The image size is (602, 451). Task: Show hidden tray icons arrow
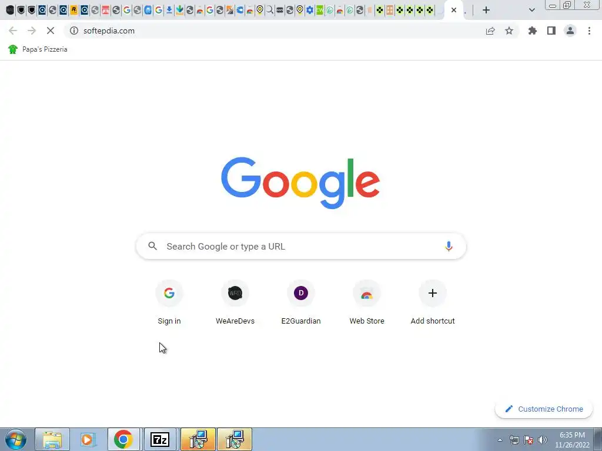(x=500, y=440)
